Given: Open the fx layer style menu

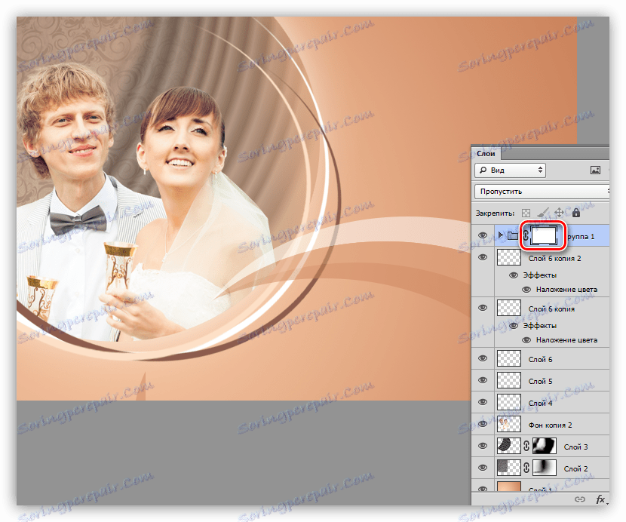Looking at the screenshot, I should pos(600,499).
